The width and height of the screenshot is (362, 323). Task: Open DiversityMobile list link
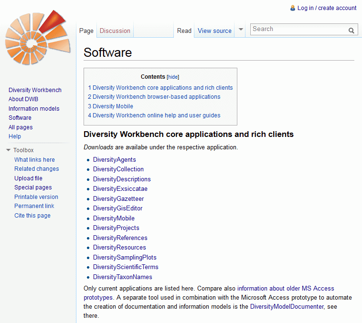114,218
